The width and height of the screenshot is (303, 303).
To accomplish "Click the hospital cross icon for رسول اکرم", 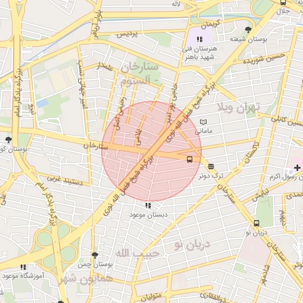I will coord(297,168).
